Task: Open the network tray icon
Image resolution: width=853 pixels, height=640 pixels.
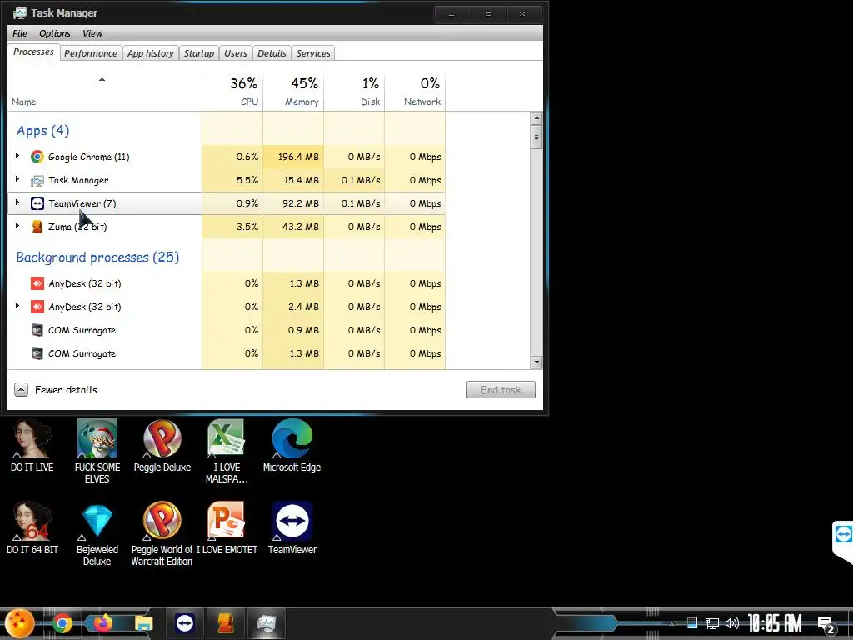Action: (711, 623)
